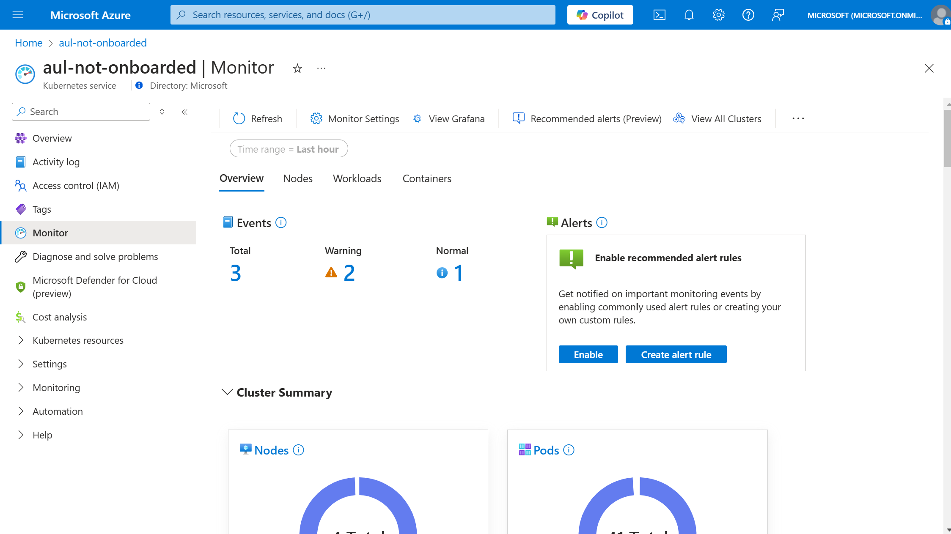Switch to Nodes monitoring tab

(x=298, y=178)
